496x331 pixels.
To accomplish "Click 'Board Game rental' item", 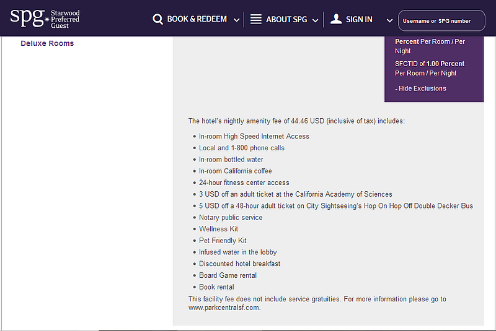I will pyautogui.click(x=228, y=275).
